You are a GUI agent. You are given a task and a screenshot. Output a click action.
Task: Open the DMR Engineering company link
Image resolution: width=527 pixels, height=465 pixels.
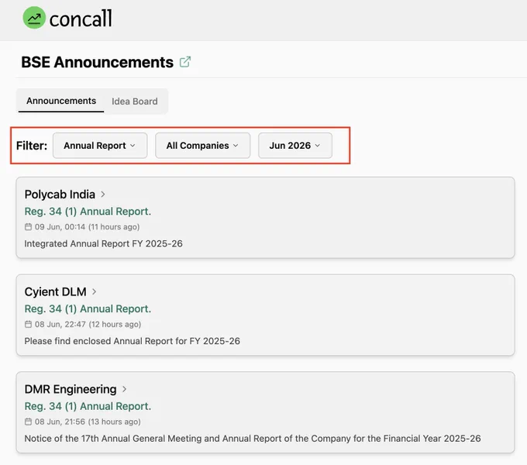tap(71, 389)
